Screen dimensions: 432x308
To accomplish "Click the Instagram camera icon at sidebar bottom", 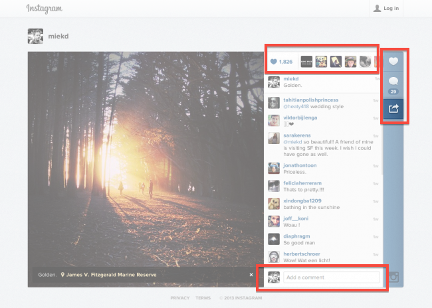I will [x=393, y=277].
